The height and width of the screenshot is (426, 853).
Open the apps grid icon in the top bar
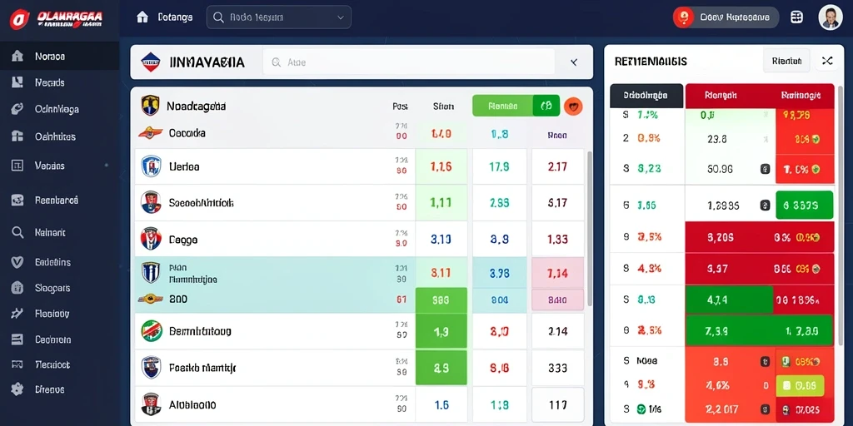click(x=796, y=17)
